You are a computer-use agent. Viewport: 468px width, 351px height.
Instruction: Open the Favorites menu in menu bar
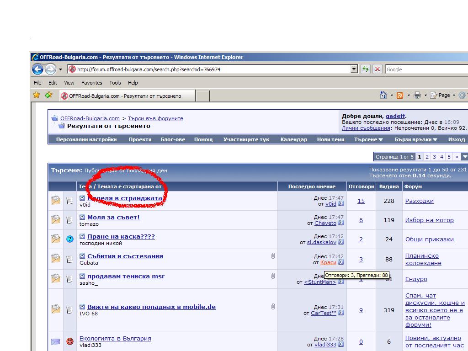tap(92, 83)
